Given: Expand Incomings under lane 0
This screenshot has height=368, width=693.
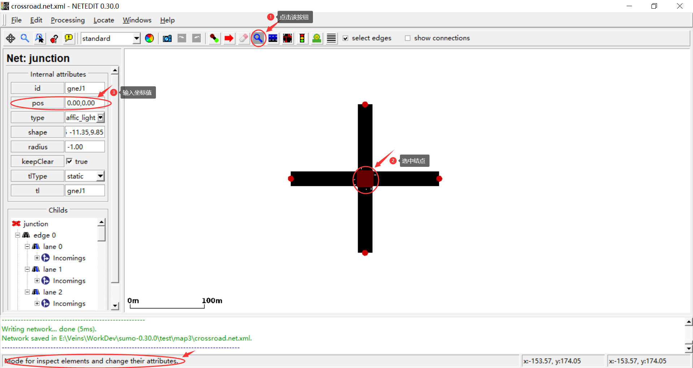Looking at the screenshot, I should pos(36,258).
